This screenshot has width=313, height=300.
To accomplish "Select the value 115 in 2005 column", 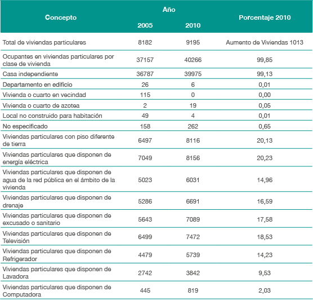I will pyautogui.click(x=145, y=95).
